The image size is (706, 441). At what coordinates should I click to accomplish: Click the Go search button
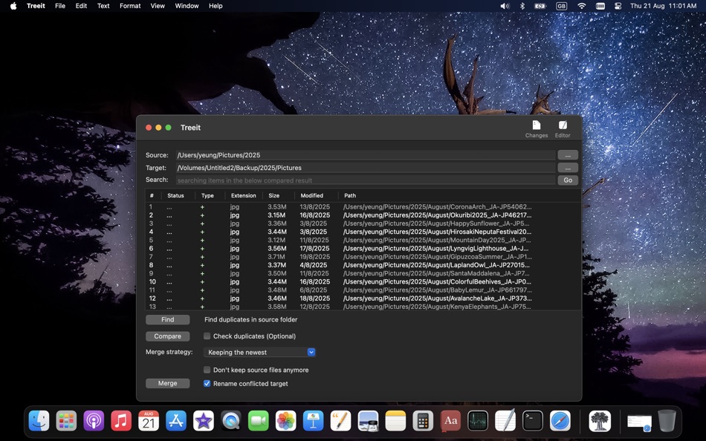click(x=568, y=180)
